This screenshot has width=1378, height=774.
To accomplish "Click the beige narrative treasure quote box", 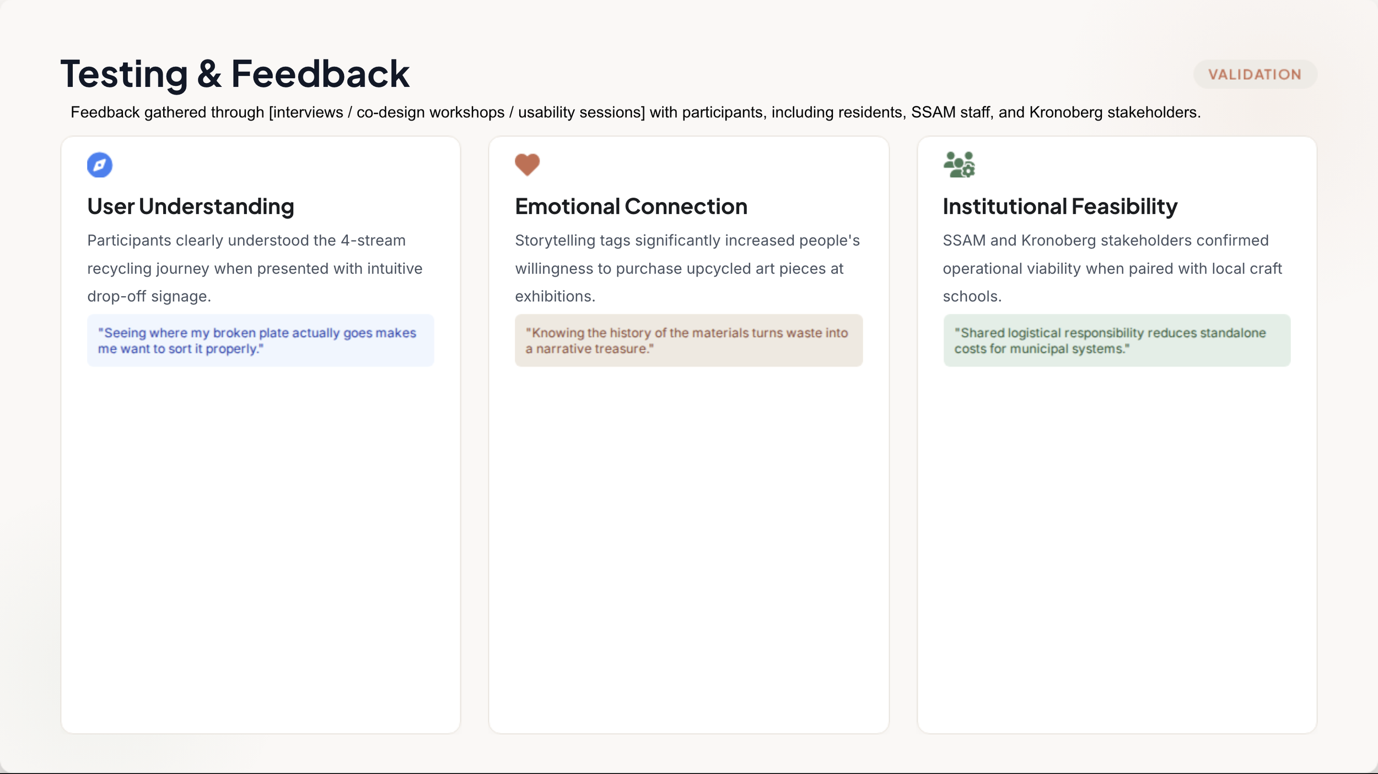I will 689,341.
